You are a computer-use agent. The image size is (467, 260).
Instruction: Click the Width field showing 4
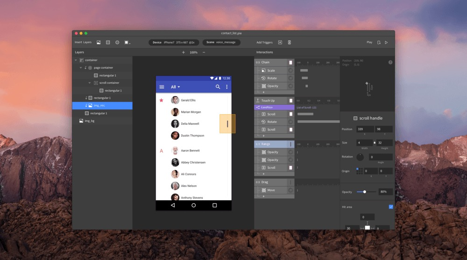point(364,143)
